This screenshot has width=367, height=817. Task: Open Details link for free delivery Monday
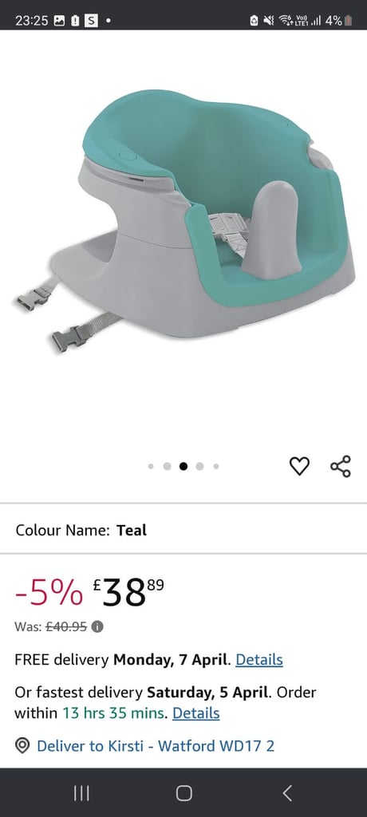coord(259,660)
